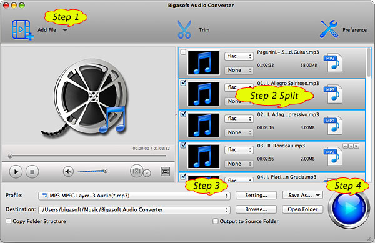
Task: Close the Bigasoft Audio Converter window
Action: pos(6,6)
